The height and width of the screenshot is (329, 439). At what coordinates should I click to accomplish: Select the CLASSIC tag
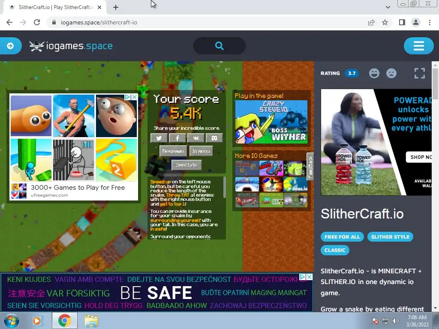(335, 250)
